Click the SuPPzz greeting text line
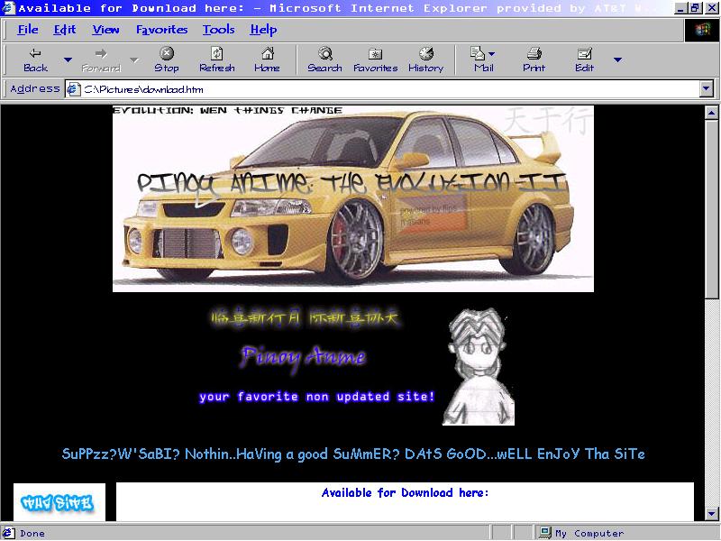The height and width of the screenshot is (541, 721). [353, 454]
